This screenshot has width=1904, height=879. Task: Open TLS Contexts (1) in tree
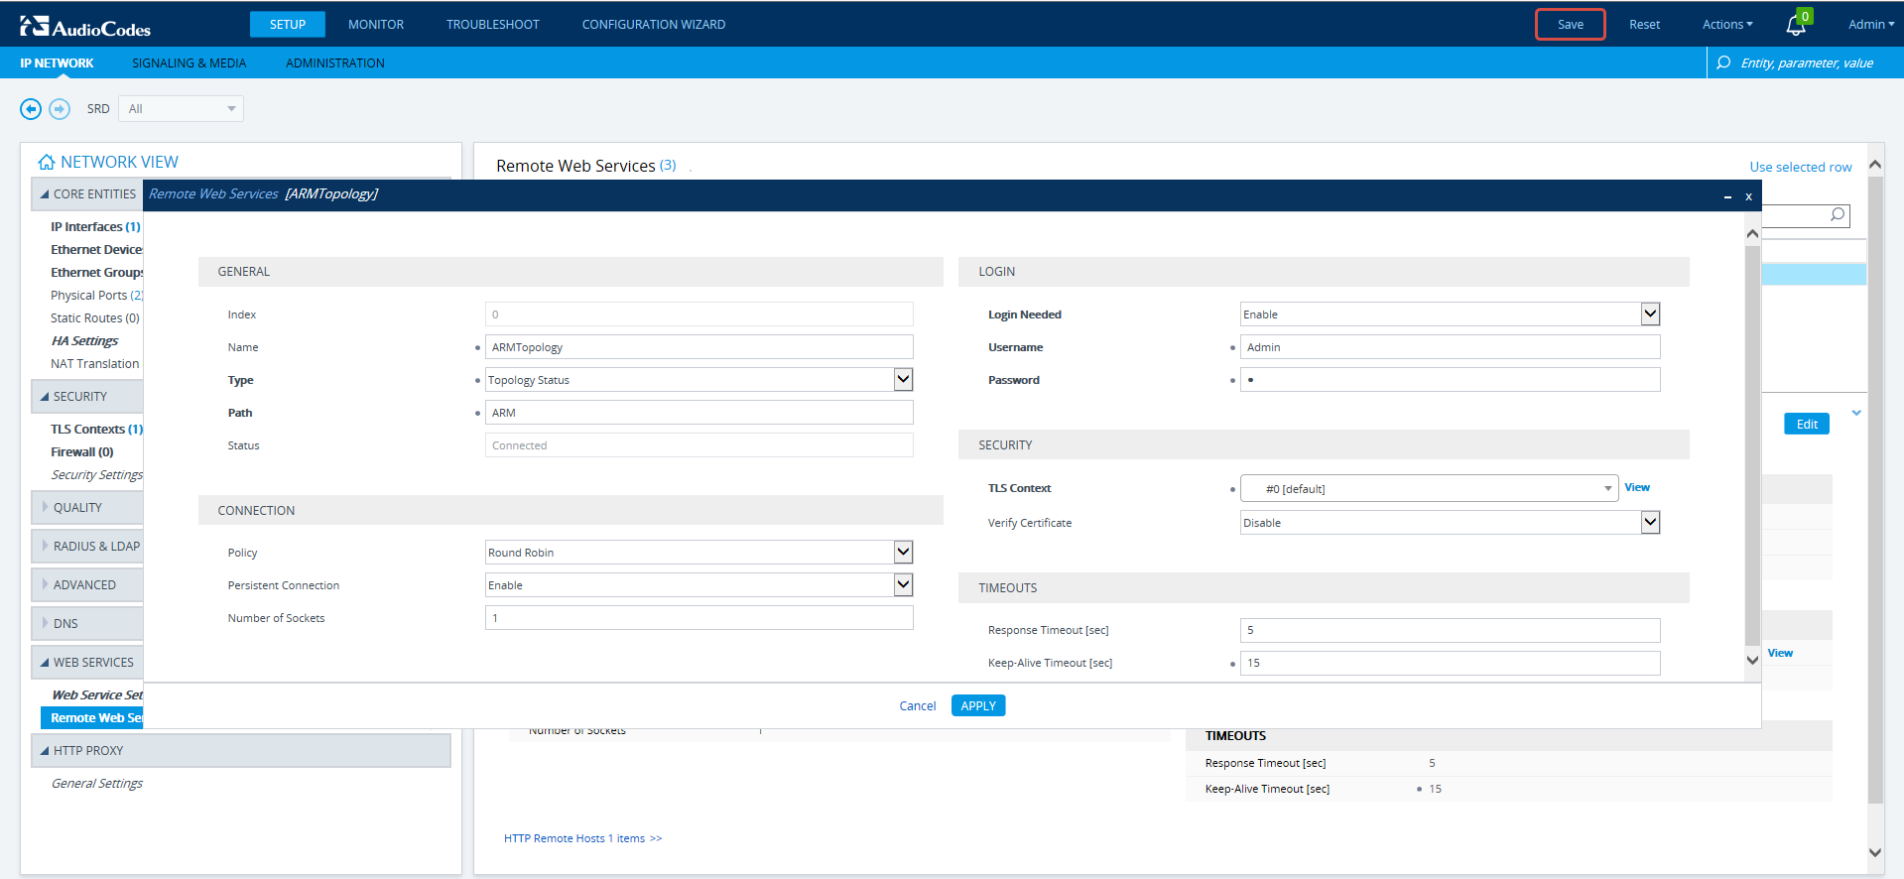[96, 430]
